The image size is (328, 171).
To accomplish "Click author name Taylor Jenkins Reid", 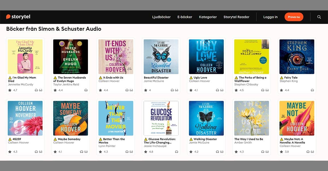I will 66,84.
